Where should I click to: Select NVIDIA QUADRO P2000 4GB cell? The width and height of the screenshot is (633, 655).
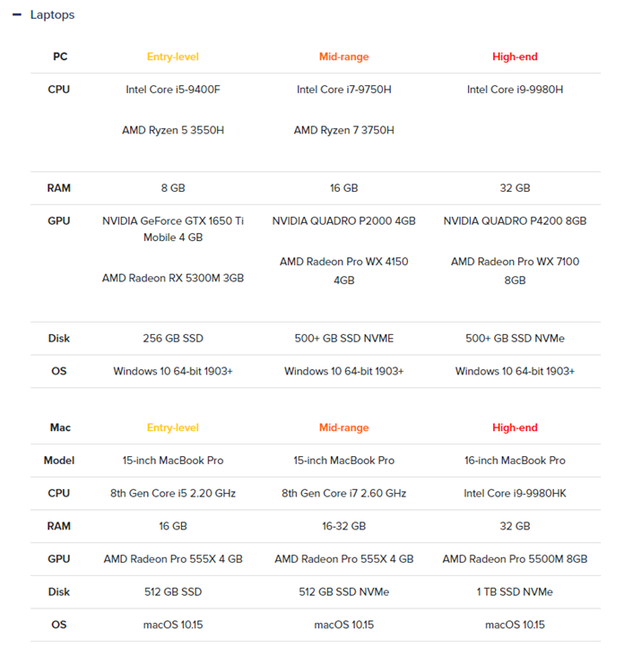click(343, 221)
